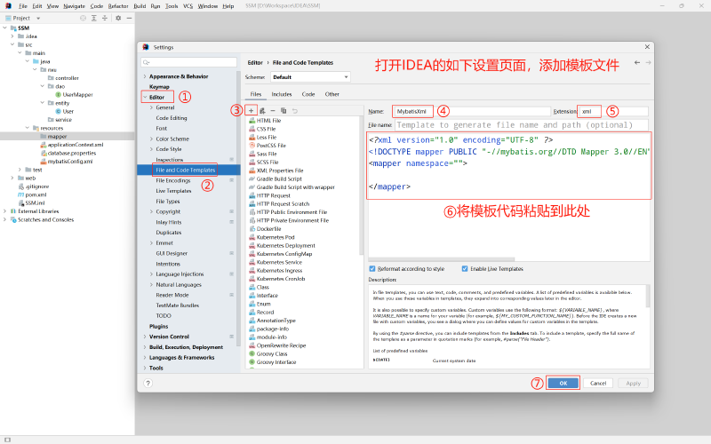Click the locate-in-tree target icon in Project panel
Screen dimensions: 711x444
(x=83, y=18)
